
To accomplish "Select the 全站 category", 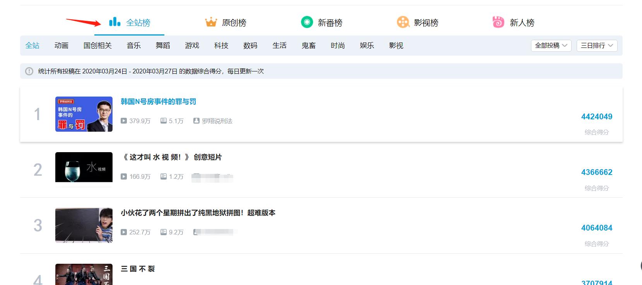I will point(32,46).
